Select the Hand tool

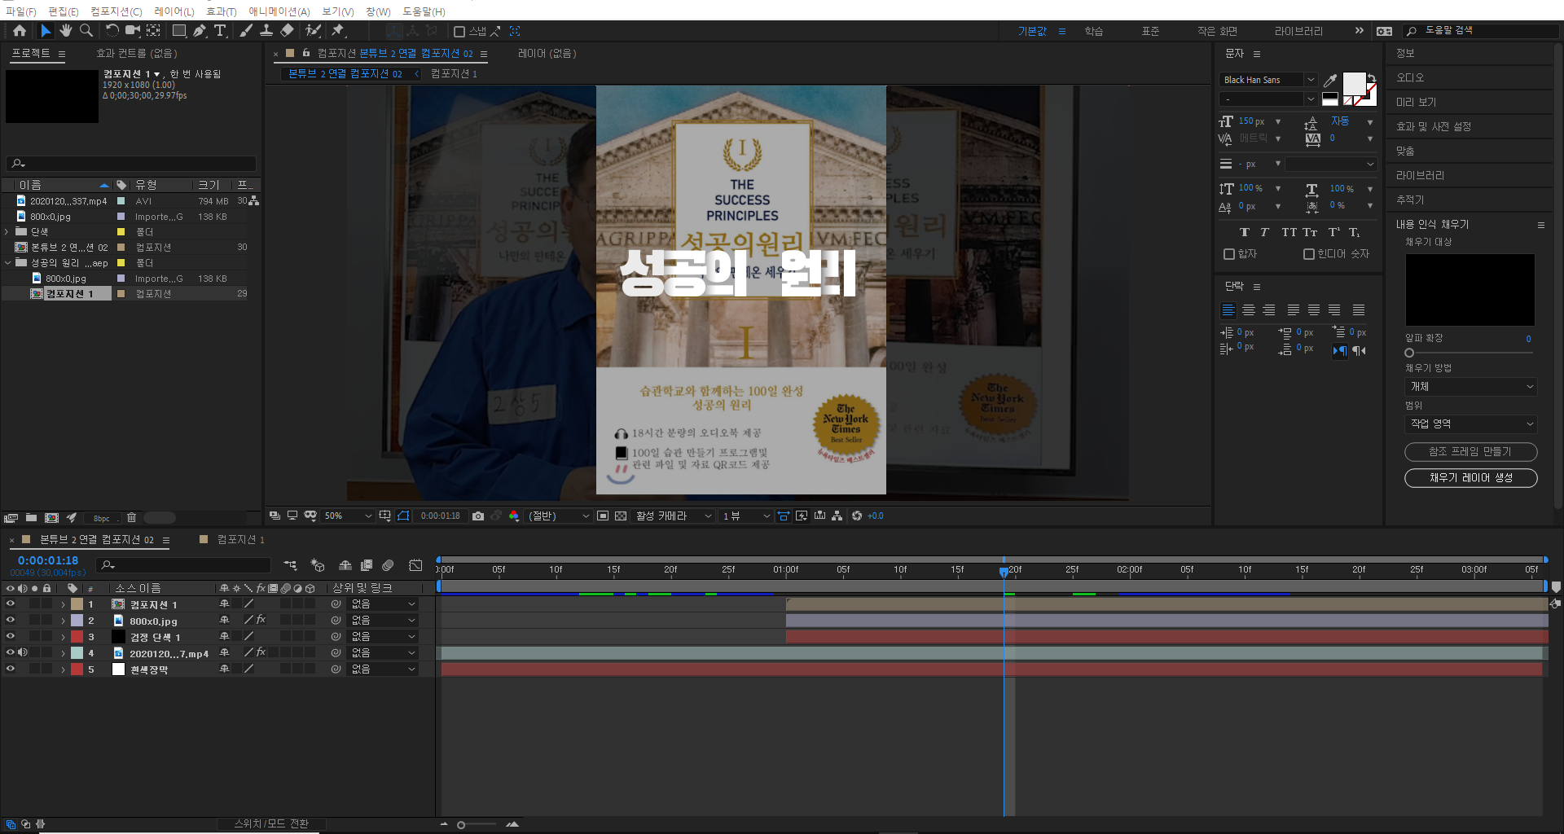point(66,31)
